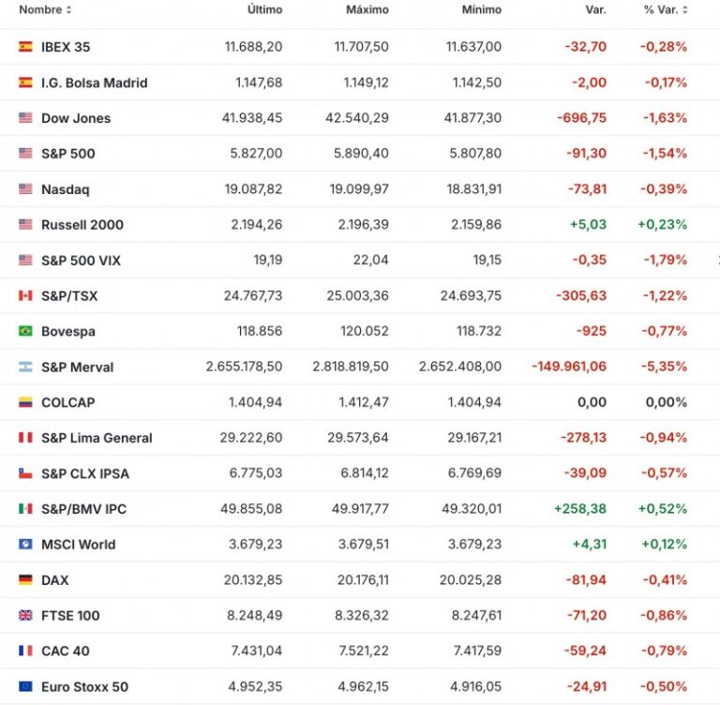Click the Máximo column header

pos(367,9)
